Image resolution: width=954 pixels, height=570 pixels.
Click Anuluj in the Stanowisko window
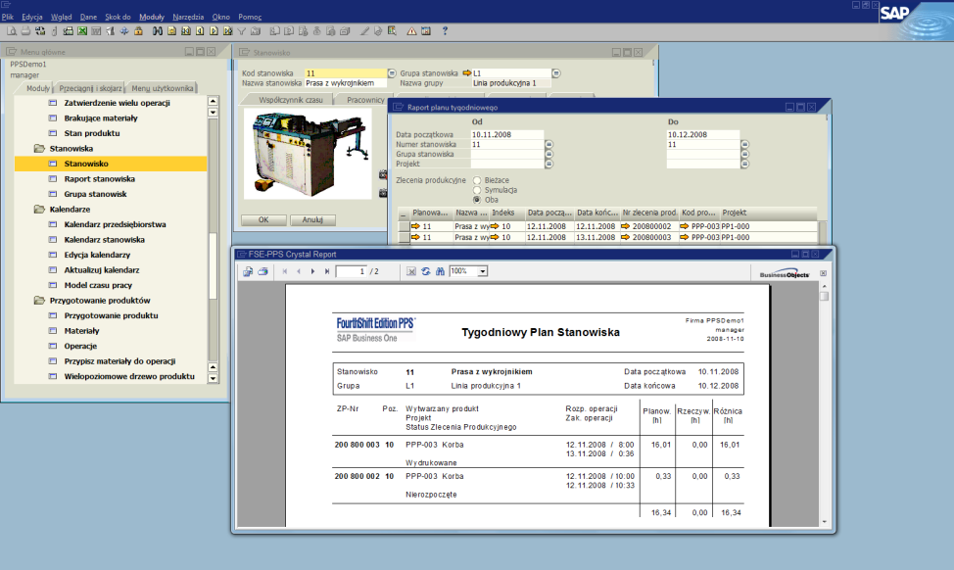(312, 219)
